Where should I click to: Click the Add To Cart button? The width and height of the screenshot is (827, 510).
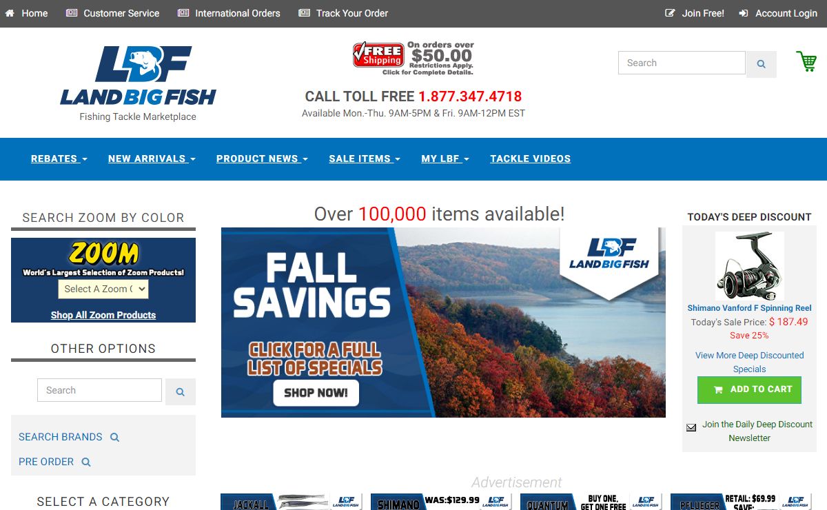tap(749, 389)
